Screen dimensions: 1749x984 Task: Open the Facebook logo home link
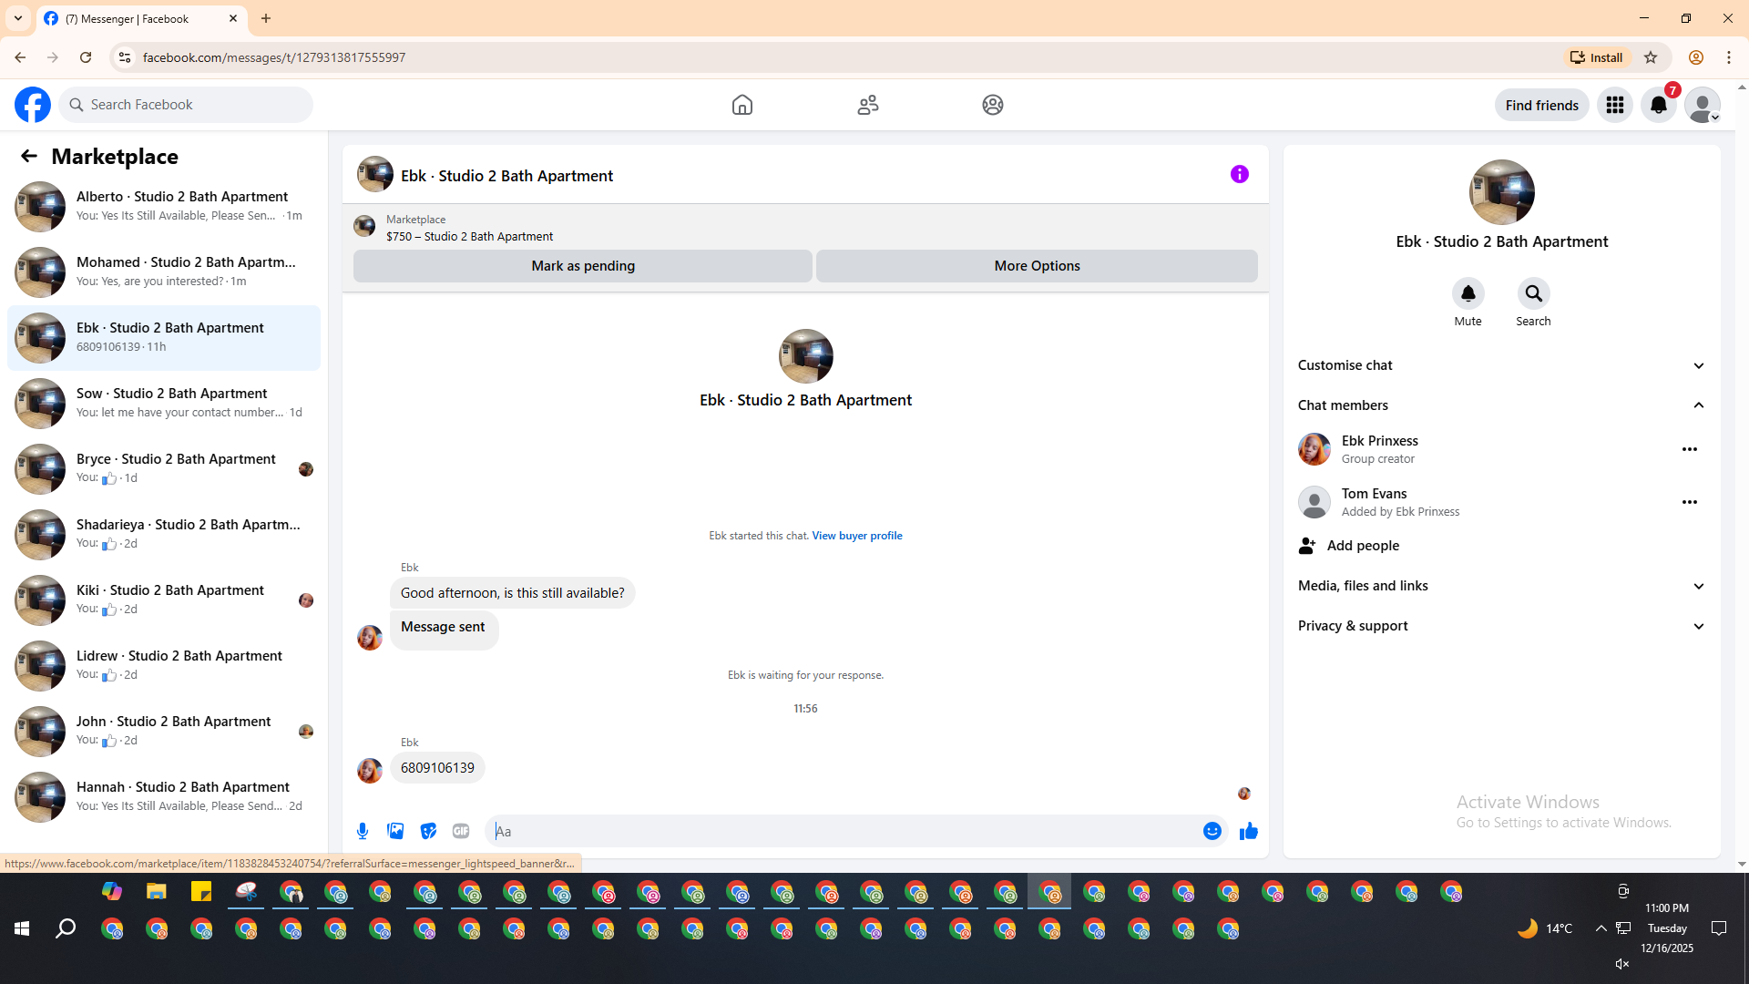coord(33,105)
